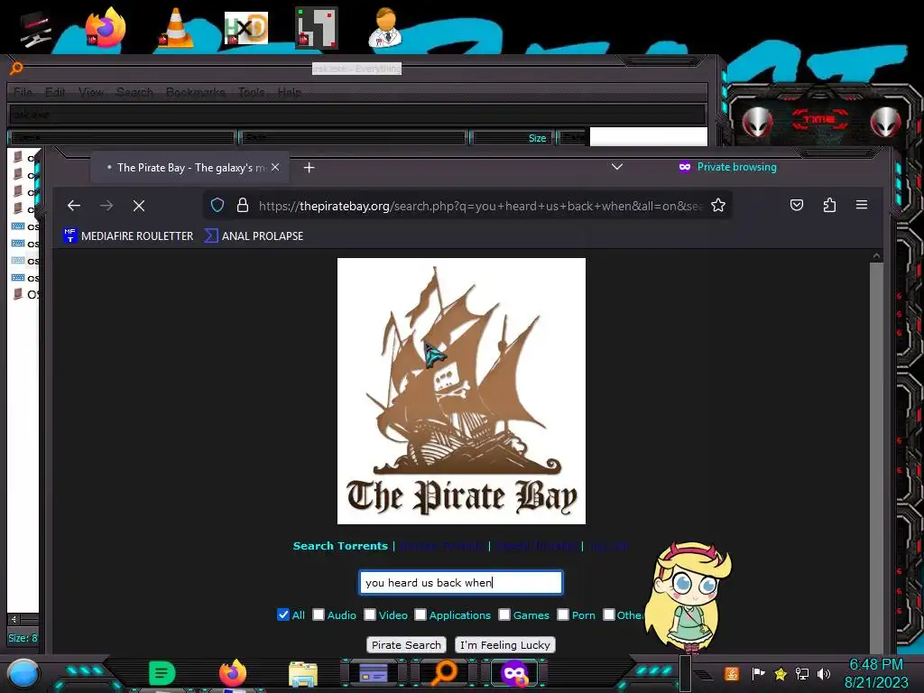Open Help menu in Everything window
The height and width of the screenshot is (693, 924).
click(290, 92)
